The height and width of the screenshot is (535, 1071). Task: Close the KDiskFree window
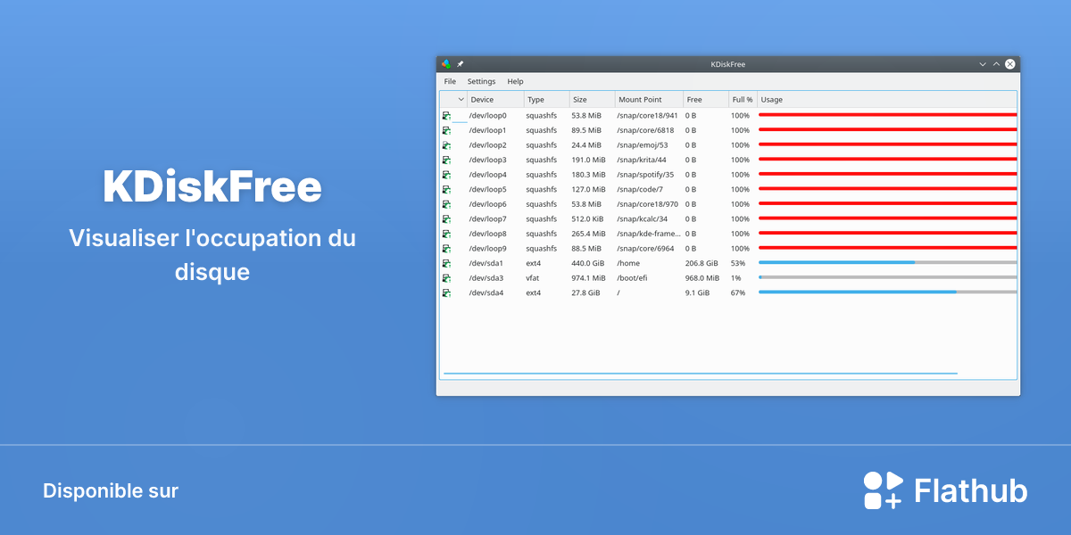[1009, 64]
